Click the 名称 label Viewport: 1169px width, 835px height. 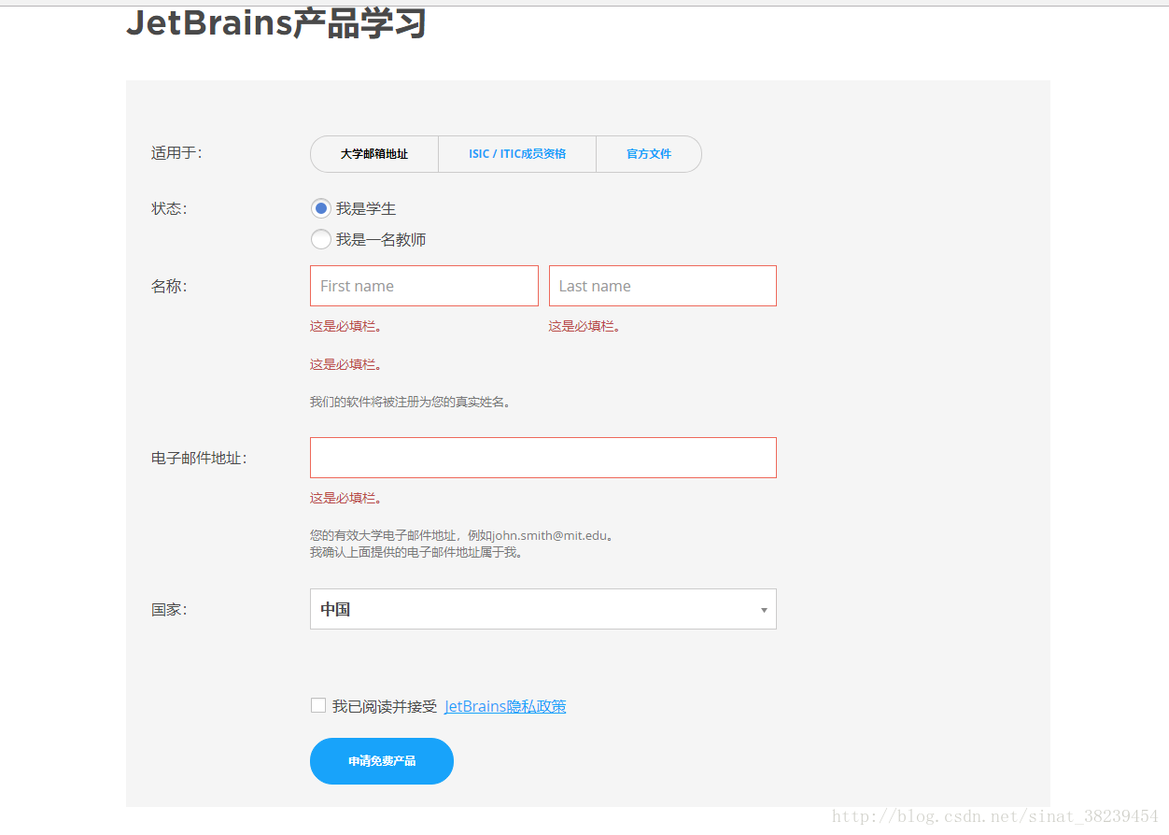point(169,286)
